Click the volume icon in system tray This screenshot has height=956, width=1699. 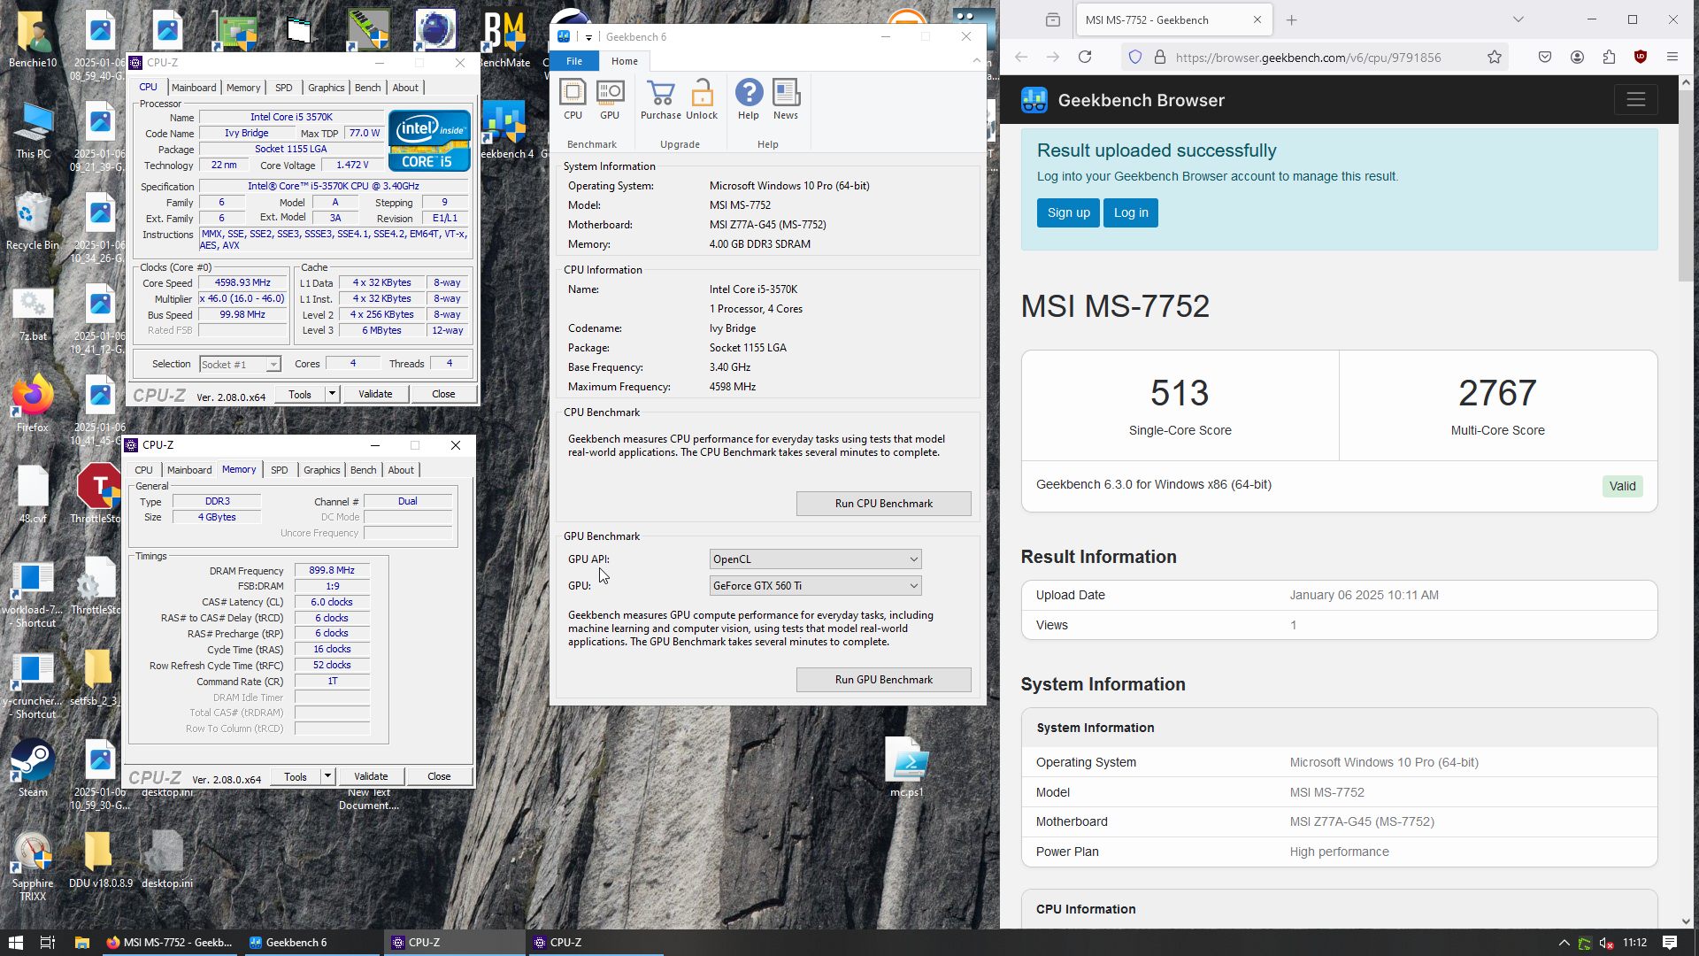[1606, 943]
